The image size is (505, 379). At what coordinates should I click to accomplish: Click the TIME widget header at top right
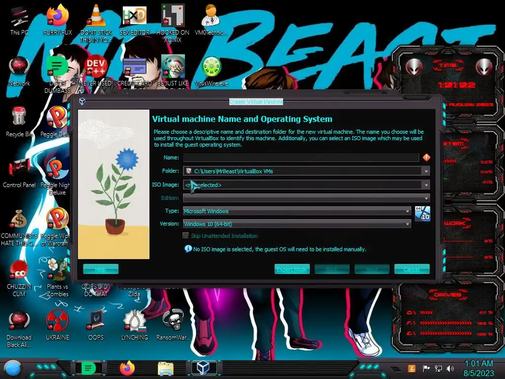pyautogui.click(x=448, y=65)
